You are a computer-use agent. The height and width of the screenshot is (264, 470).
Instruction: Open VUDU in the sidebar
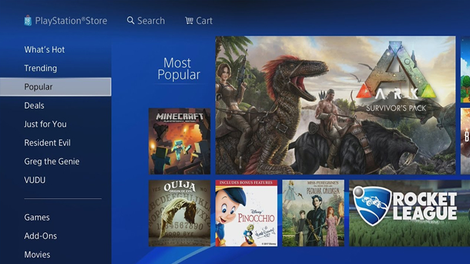[35, 180]
